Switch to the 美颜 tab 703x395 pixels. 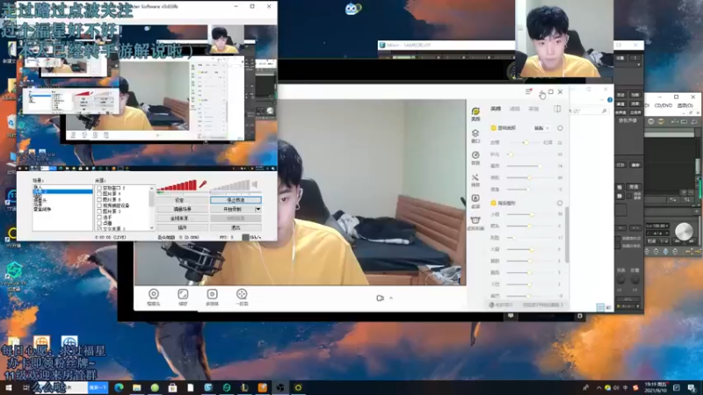(496, 108)
